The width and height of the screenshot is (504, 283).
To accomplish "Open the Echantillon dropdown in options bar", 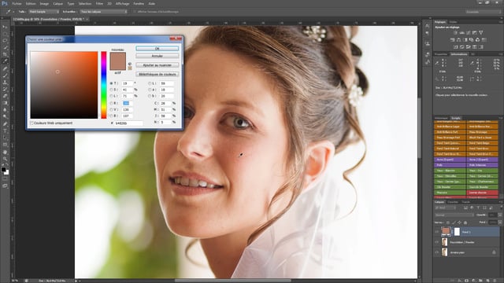I will pos(103,12).
